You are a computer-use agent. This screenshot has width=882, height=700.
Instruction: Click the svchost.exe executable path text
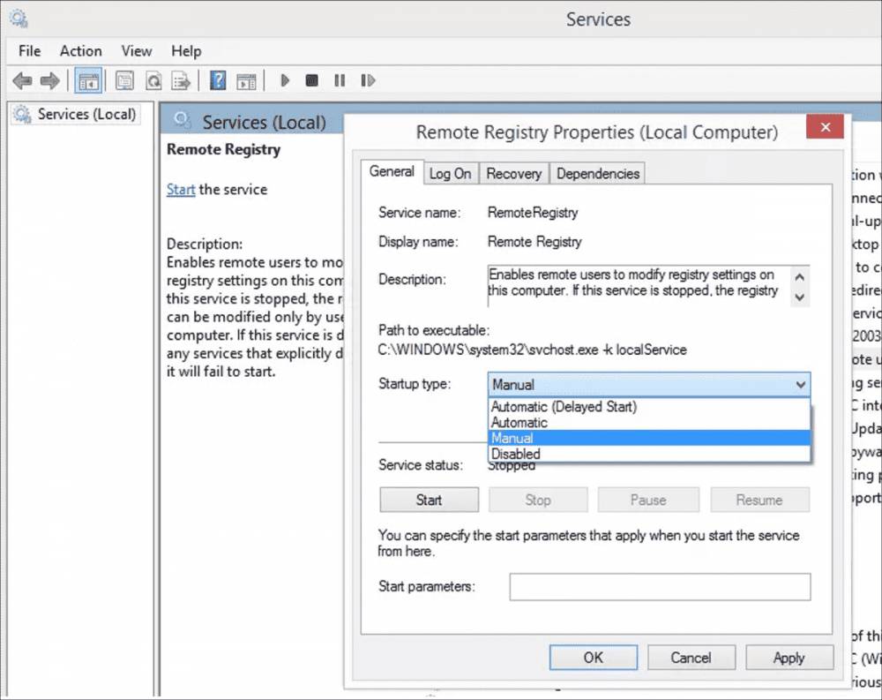532,350
